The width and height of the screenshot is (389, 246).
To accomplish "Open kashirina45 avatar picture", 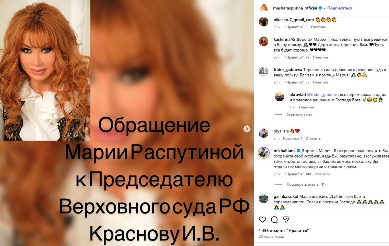I will (x=264, y=41).
